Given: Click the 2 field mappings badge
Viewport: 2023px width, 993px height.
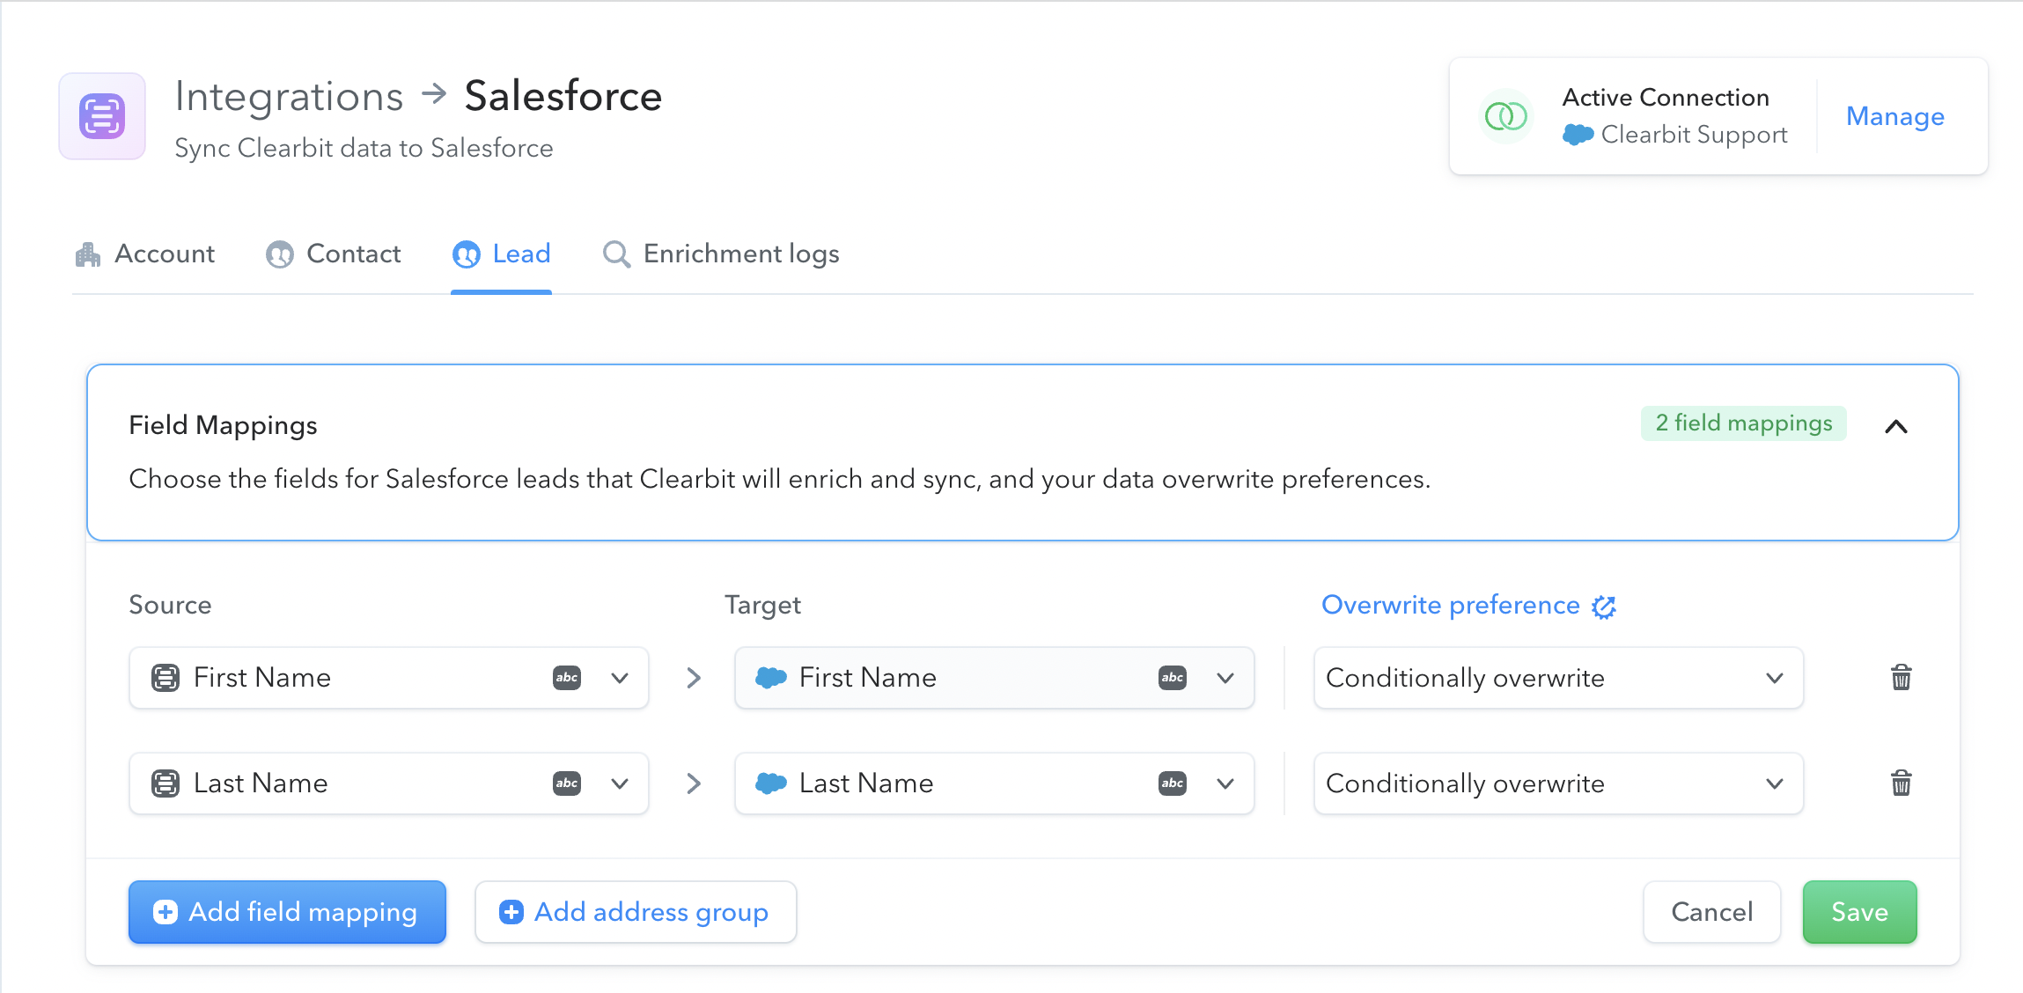Looking at the screenshot, I should (x=1743, y=423).
